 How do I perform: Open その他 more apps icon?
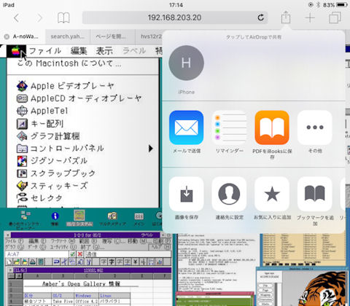point(315,127)
